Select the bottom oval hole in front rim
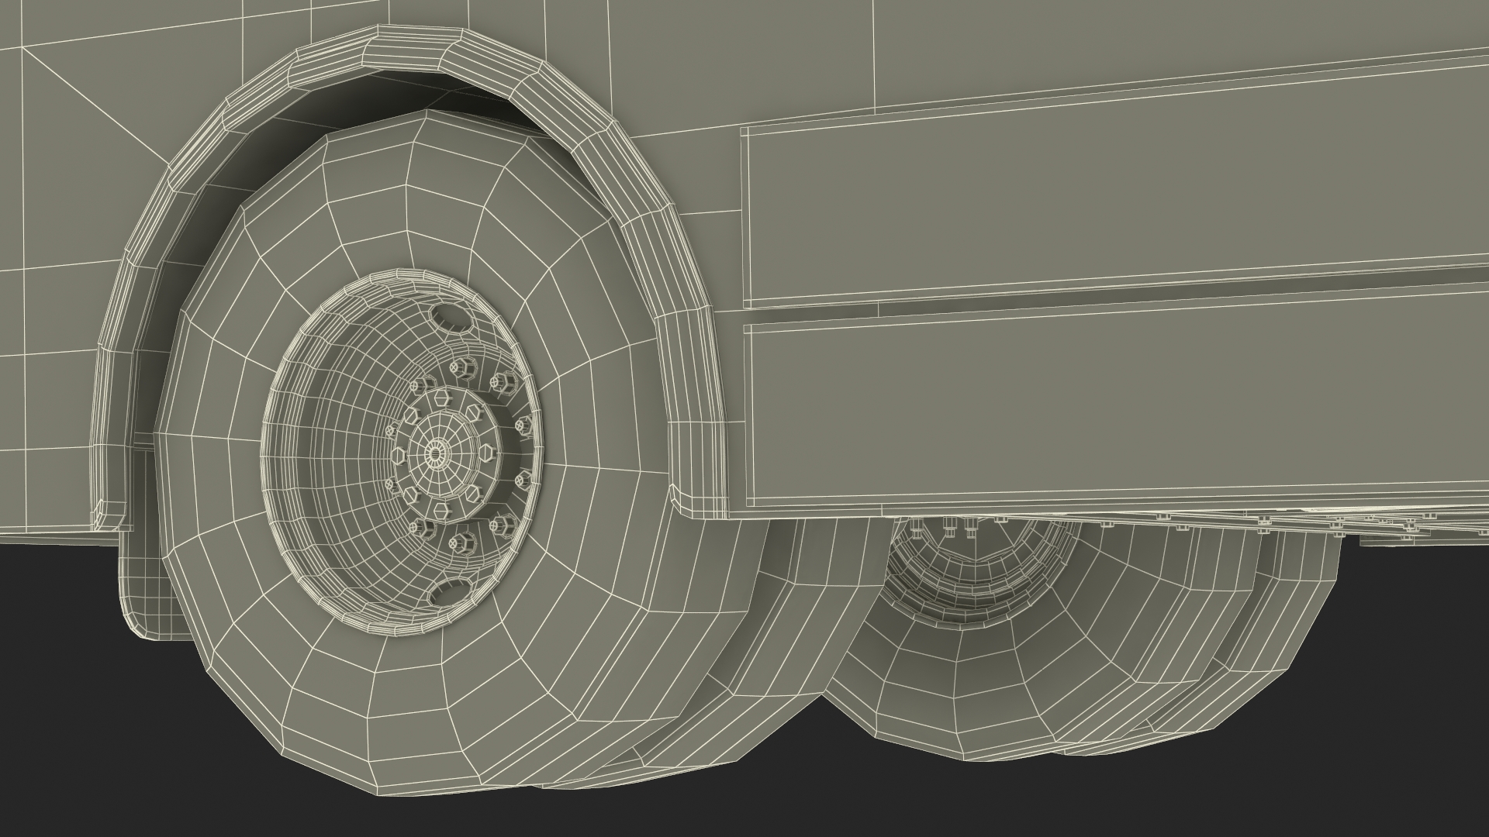This screenshot has height=837, width=1489. (450, 593)
